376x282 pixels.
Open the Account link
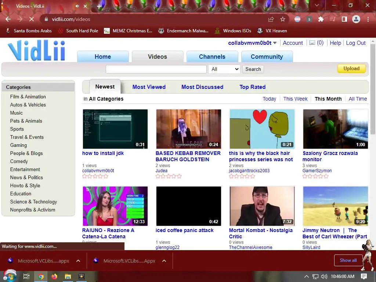point(293,43)
